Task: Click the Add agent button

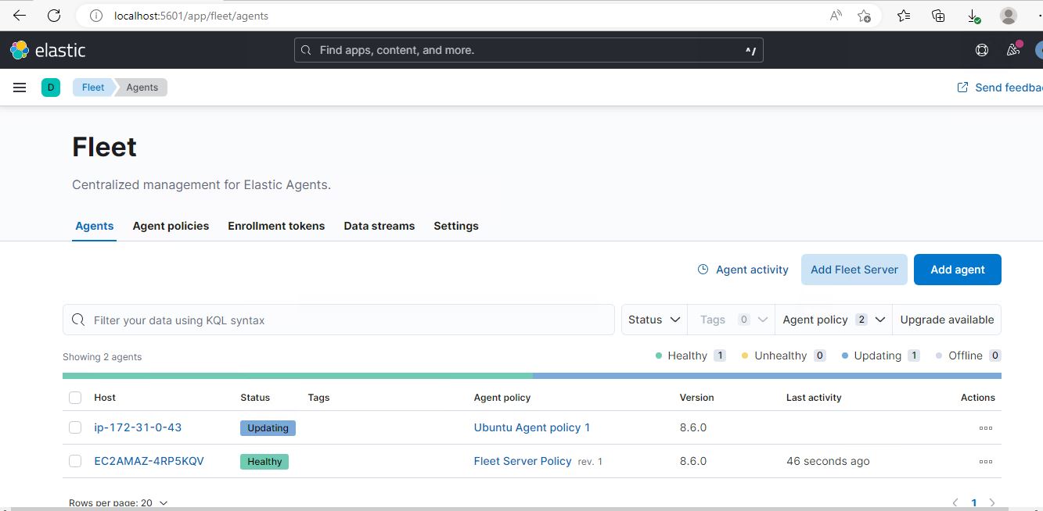Action: tap(957, 269)
